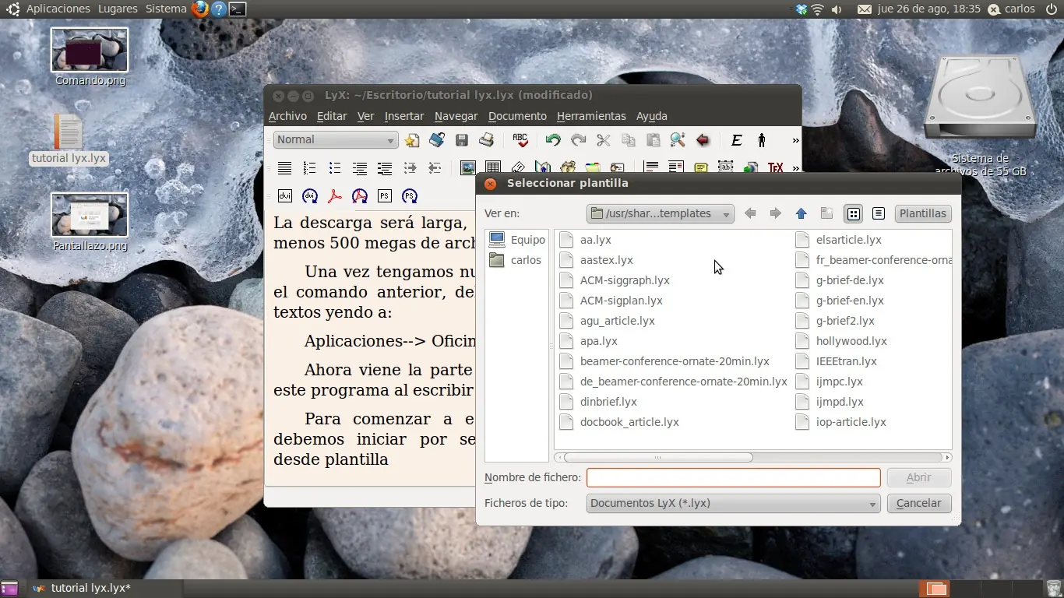This screenshot has height=598, width=1064.
Task: Toggle the icon list view mode
Action: (854, 213)
